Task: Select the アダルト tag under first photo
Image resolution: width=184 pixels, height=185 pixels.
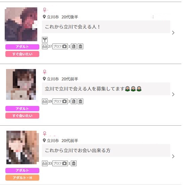Action: click(22, 47)
